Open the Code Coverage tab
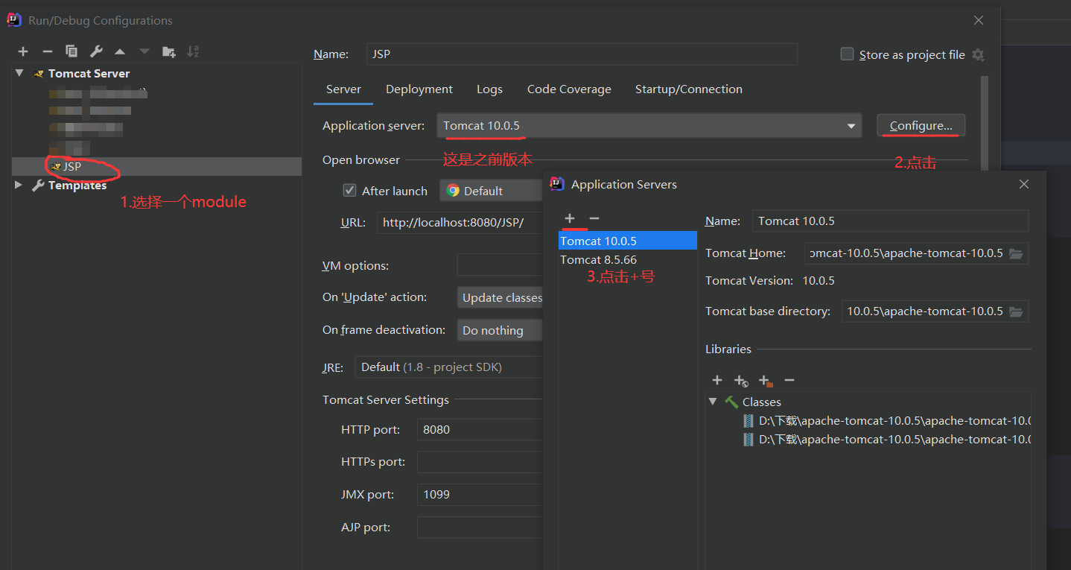 pos(568,89)
